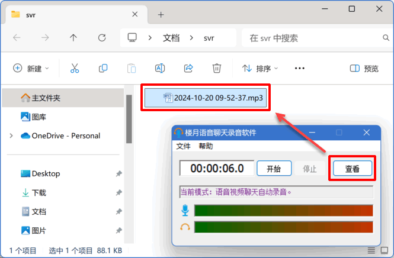Open 图库 in the sidebar
Viewport: 394px width, 258px height.
click(63, 117)
